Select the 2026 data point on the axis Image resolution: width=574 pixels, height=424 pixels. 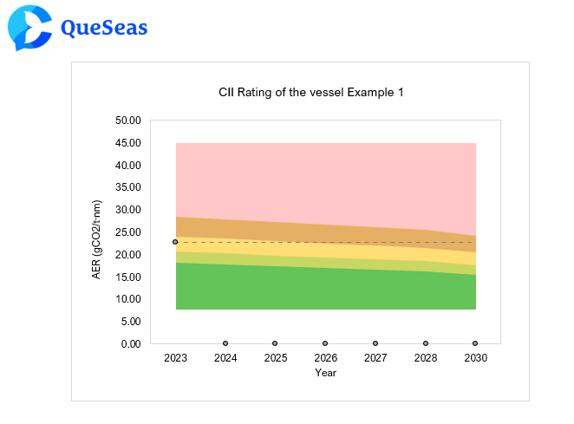(325, 343)
